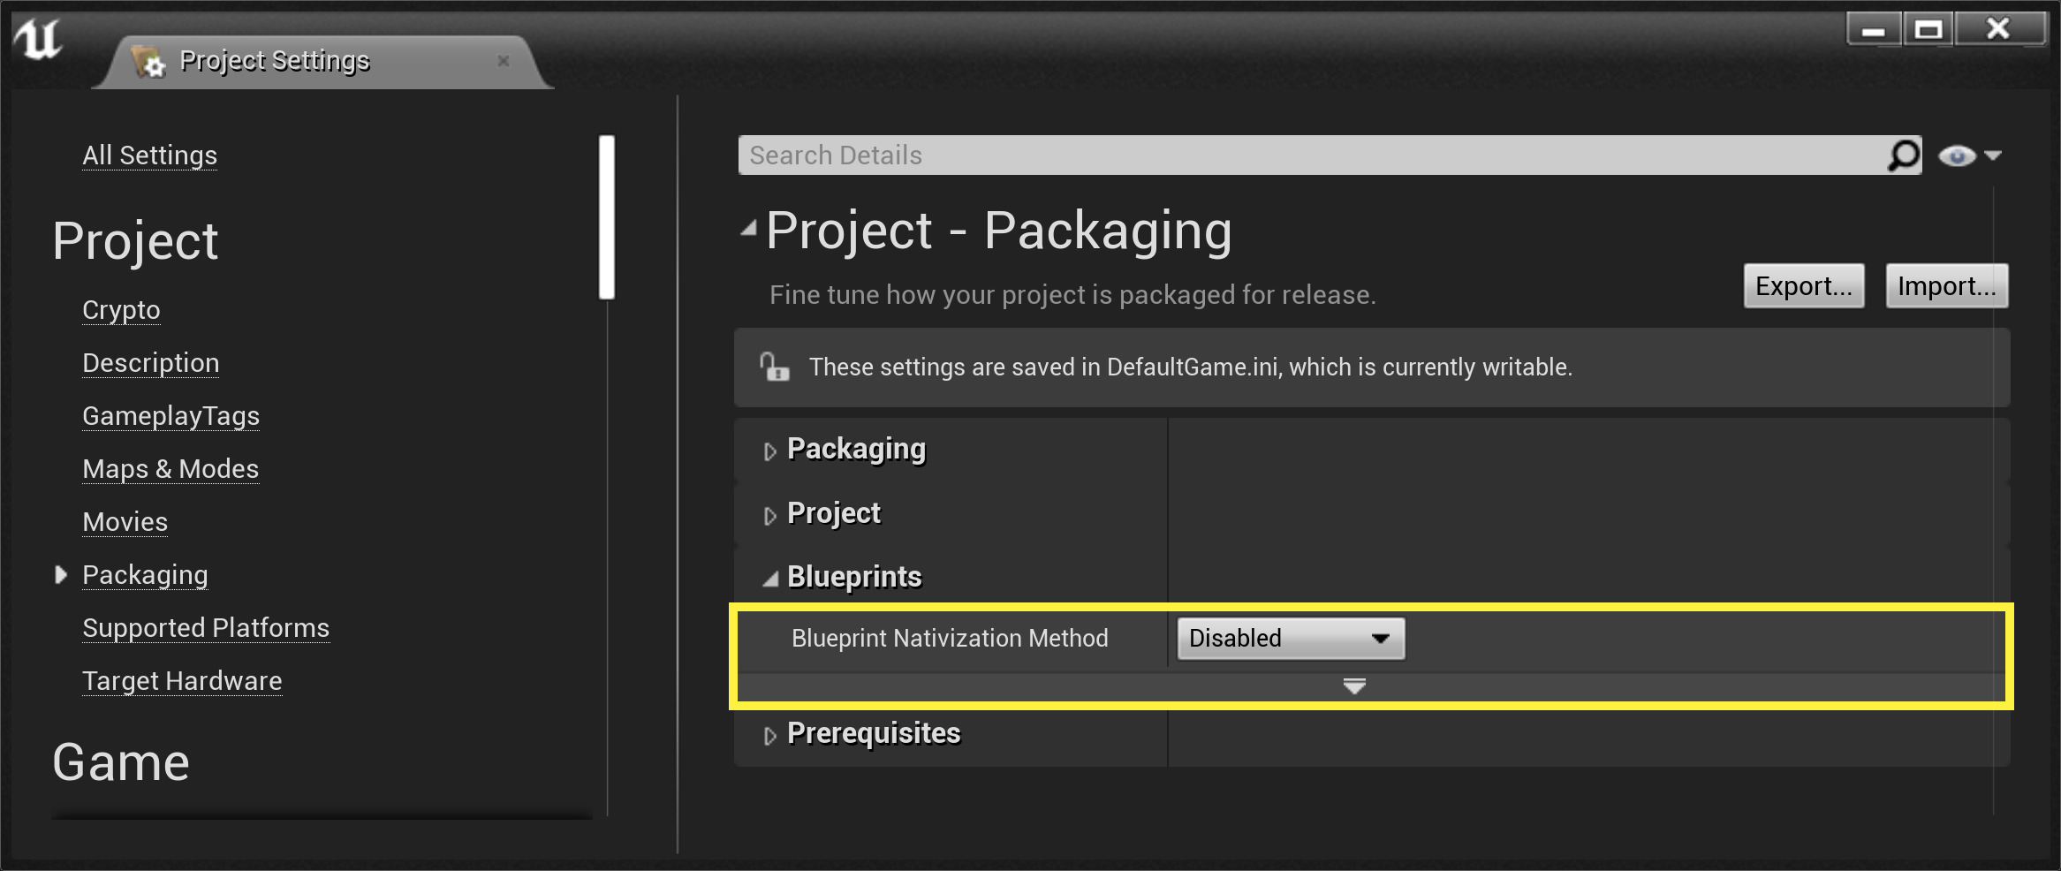Expand the Prerequisites section

coord(769,736)
